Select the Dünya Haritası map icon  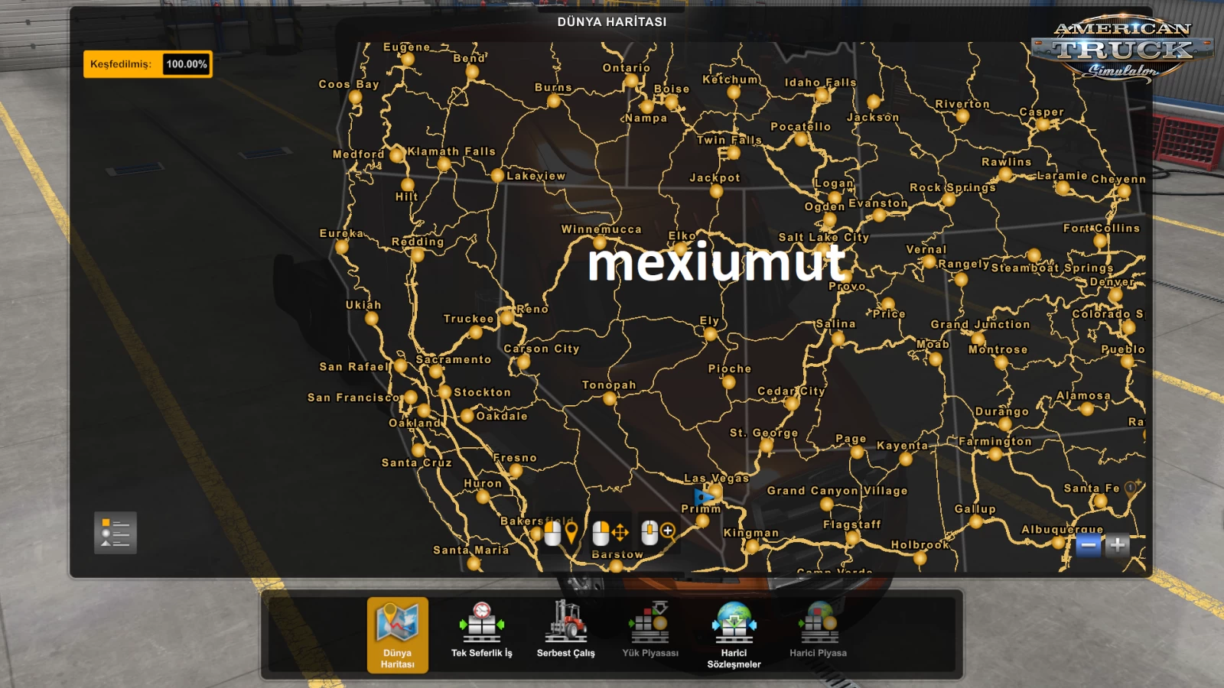tap(396, 628)
